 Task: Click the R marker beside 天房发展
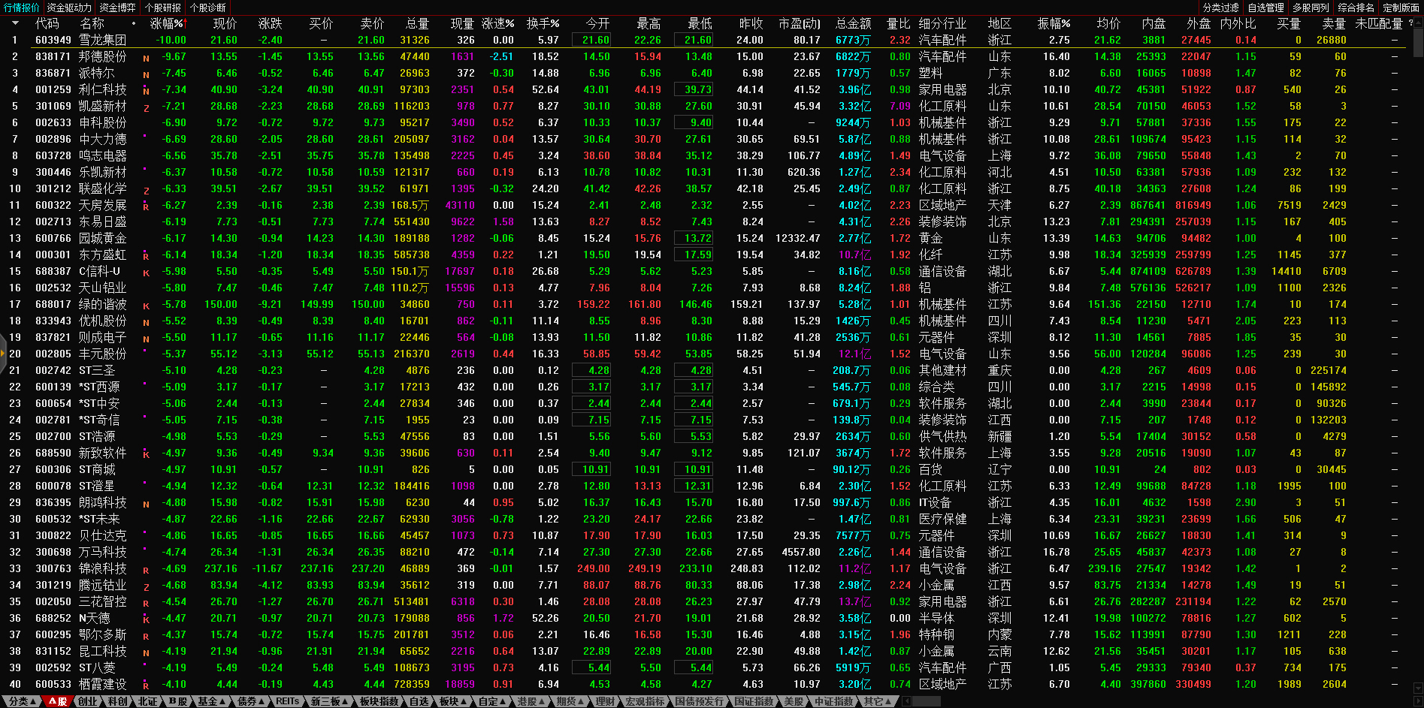point(146,206)
